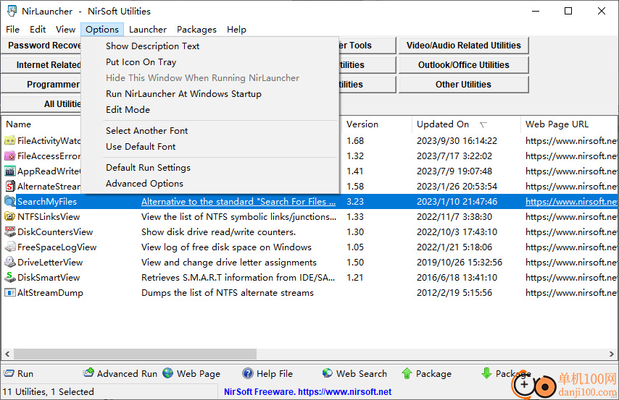Click the date 2019/10/26 15:32:56
This screenshot has width=619, height=400.
pyautogui.click(x=460, y=263)
